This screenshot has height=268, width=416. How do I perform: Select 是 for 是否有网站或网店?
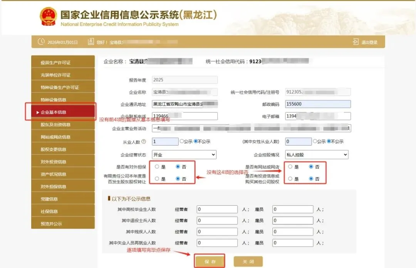290,167
